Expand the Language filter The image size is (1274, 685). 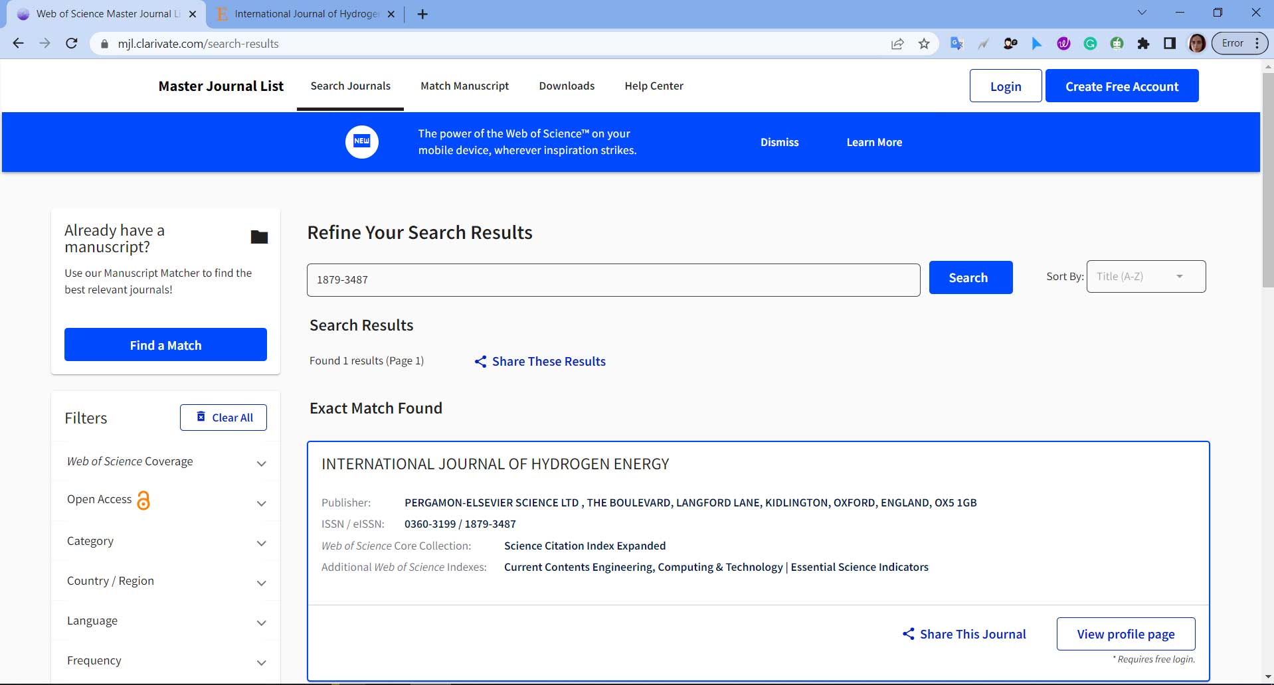165,621
